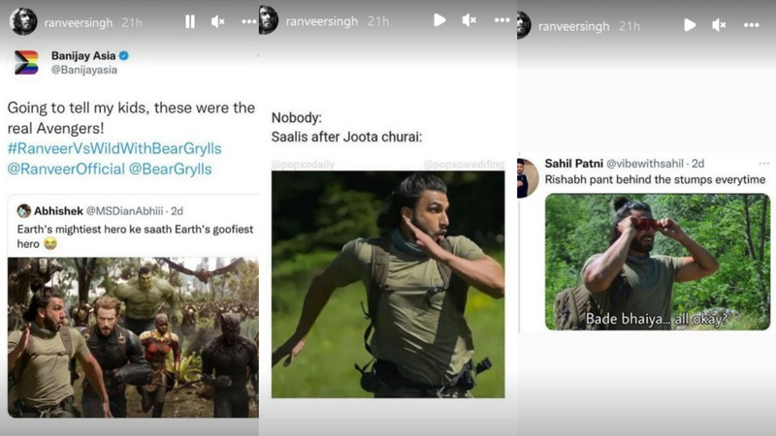Open the @MSDianAbhiii handle
This screenshot has height=436, width=776.
point(125,211)
